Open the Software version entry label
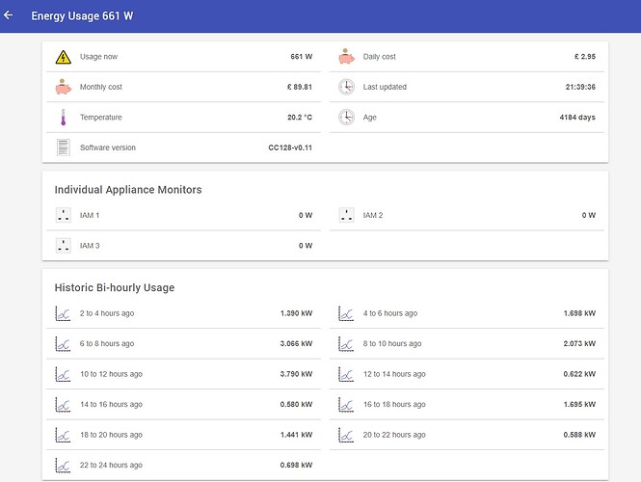 (108, 147)
